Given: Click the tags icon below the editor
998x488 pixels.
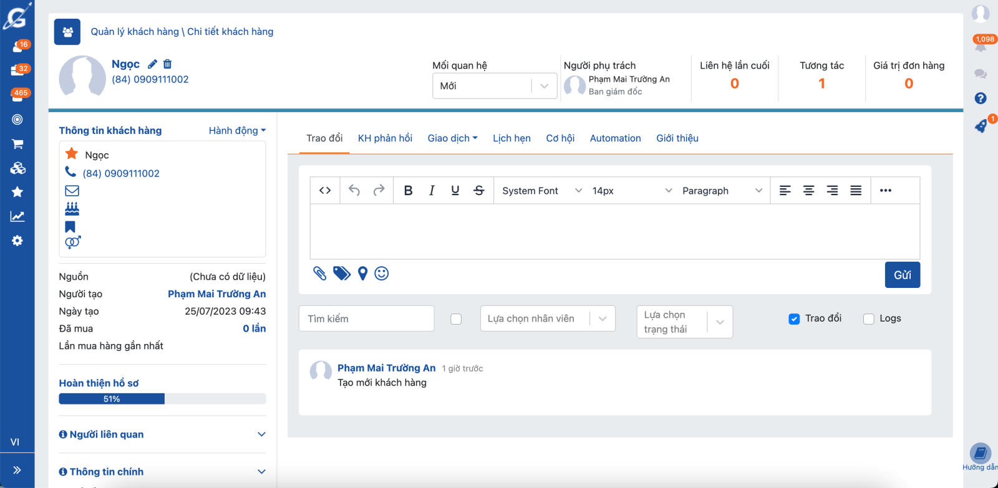Looking at the screenshot, I should [341, 274].
